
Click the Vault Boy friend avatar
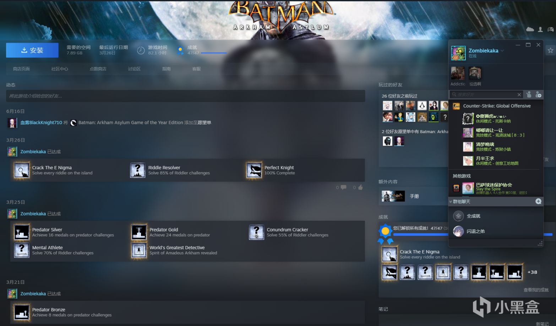tap(399, 117)
